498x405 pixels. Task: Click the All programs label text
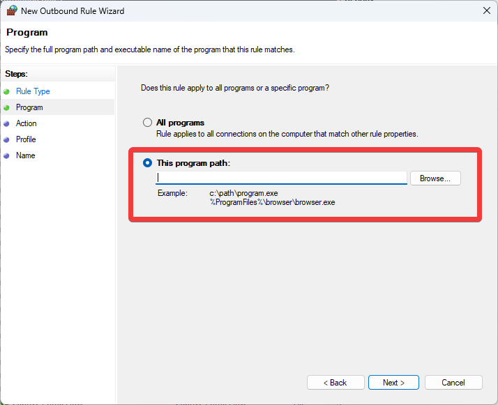180,123
